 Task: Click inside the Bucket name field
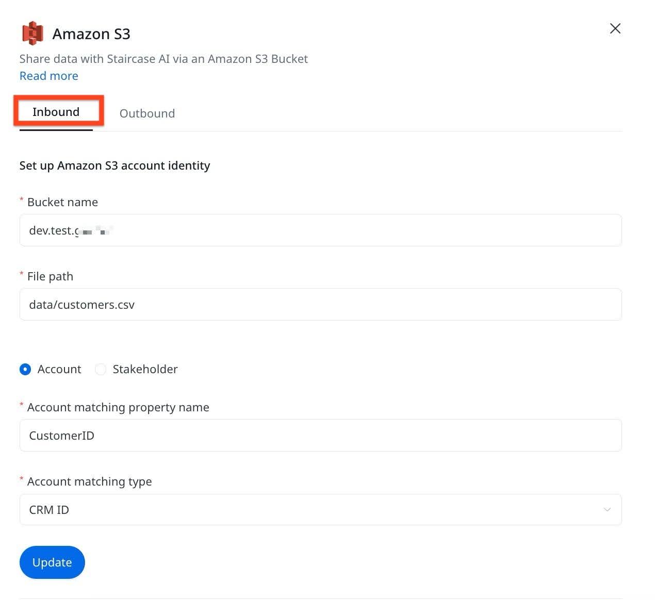click(321, 230)
